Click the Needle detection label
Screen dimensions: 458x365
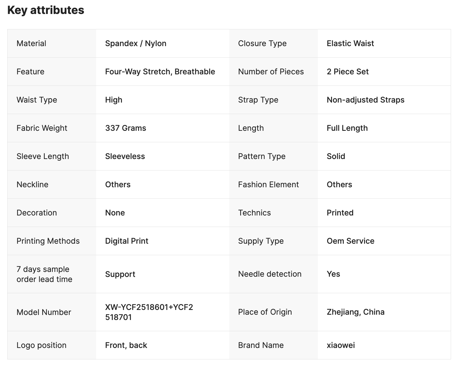click(270, 274)
